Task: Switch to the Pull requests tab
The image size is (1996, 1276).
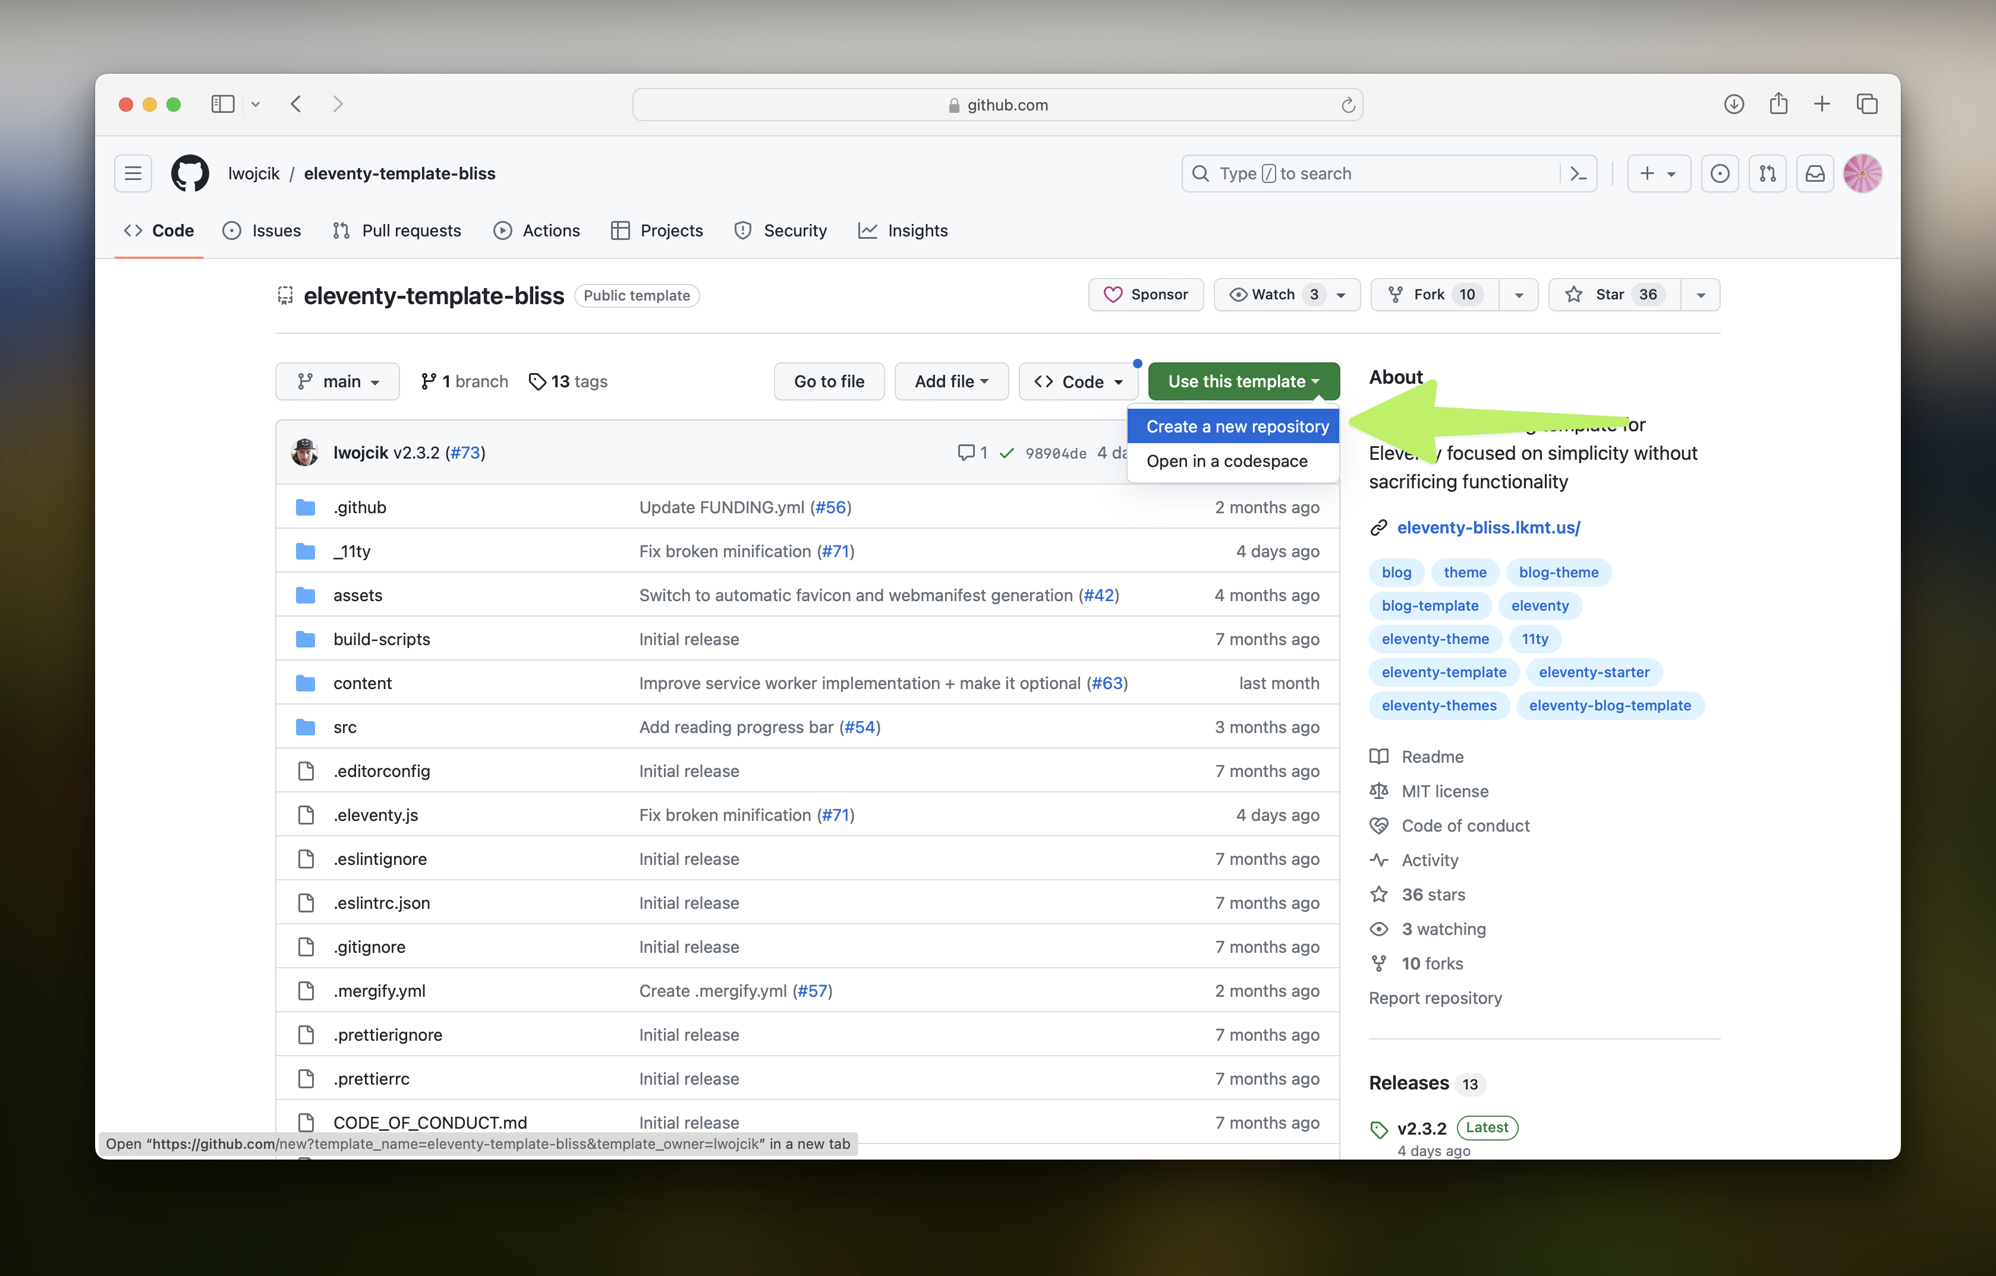Action: click(396, 230)
